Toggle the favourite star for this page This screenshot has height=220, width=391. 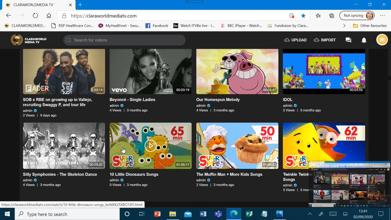point(303,16)
